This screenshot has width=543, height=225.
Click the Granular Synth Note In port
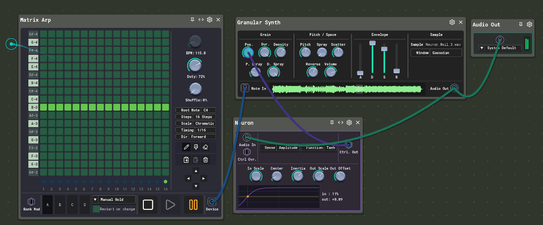[245, 88]
